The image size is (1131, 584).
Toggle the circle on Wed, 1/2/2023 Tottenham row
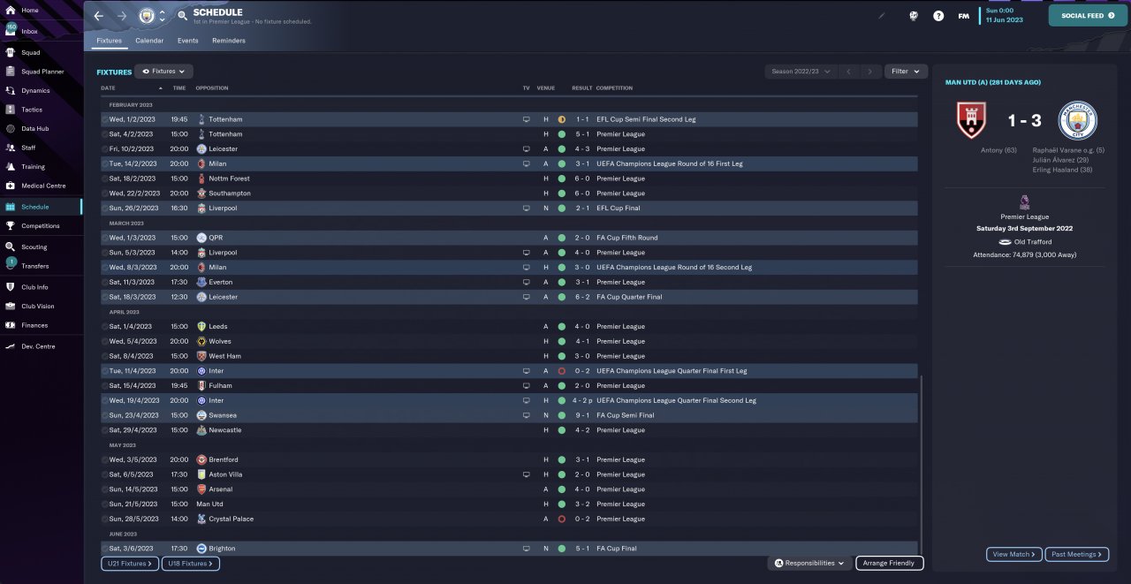pyautogui.click(x=105, y=119)
